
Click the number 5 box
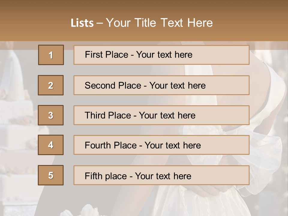(x=51, y=175)
